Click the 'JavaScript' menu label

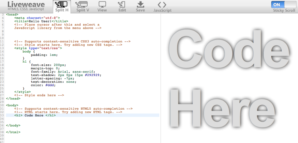[x=162, y=10]
